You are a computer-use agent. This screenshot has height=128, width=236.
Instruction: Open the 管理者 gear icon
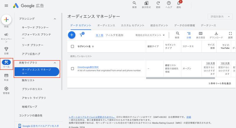6,89
